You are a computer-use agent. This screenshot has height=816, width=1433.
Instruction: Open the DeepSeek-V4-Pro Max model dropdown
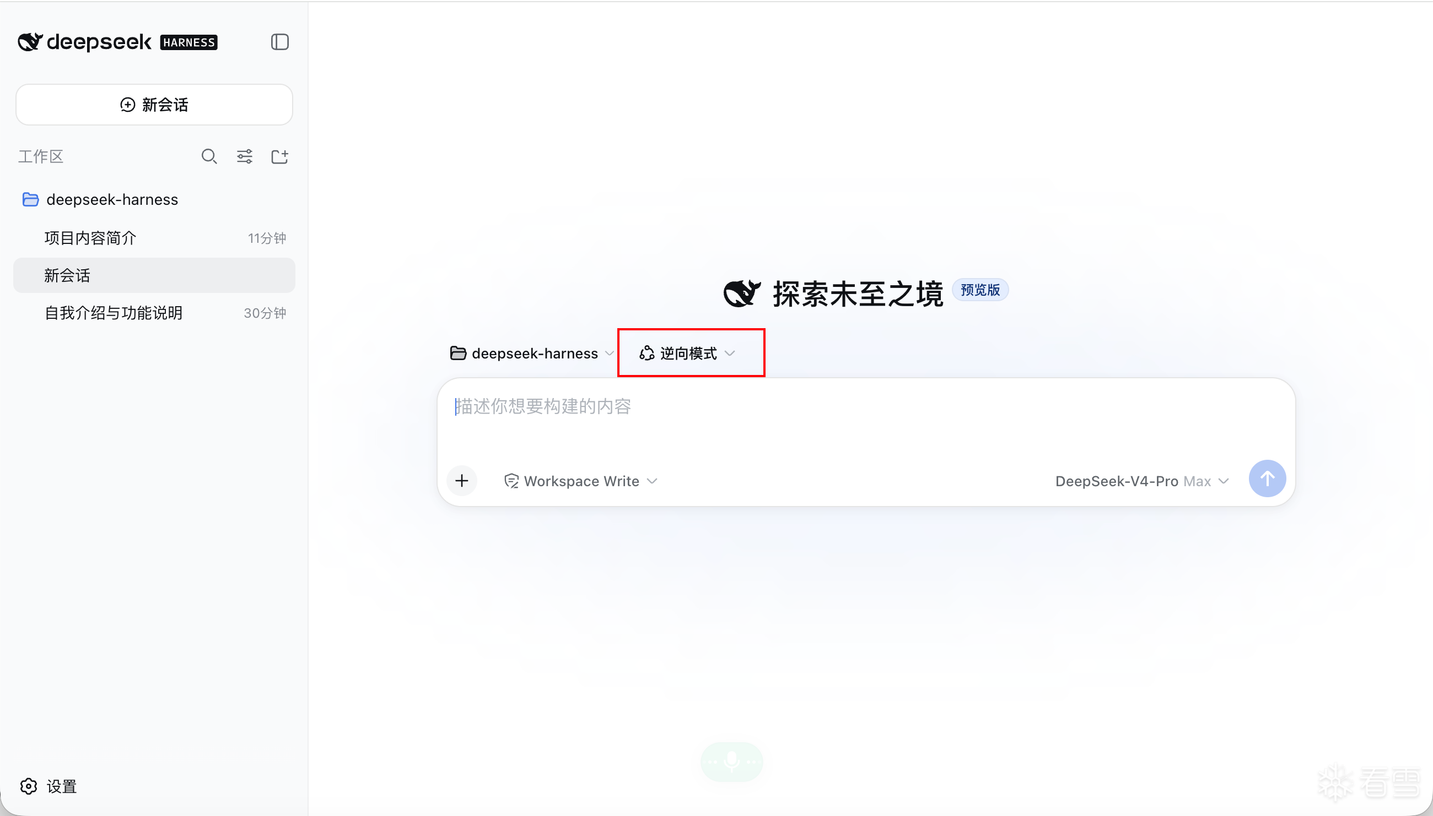1142,481
